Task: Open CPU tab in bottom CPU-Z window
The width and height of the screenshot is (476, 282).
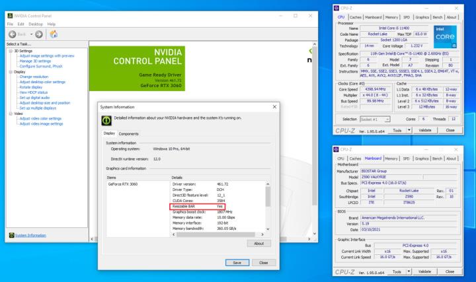Action: [340, 159]
